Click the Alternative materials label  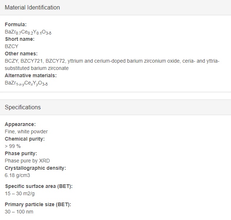point(31,75)
